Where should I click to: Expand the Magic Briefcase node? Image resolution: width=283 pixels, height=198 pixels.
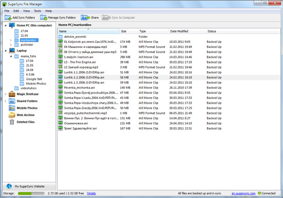click(6, 94)
